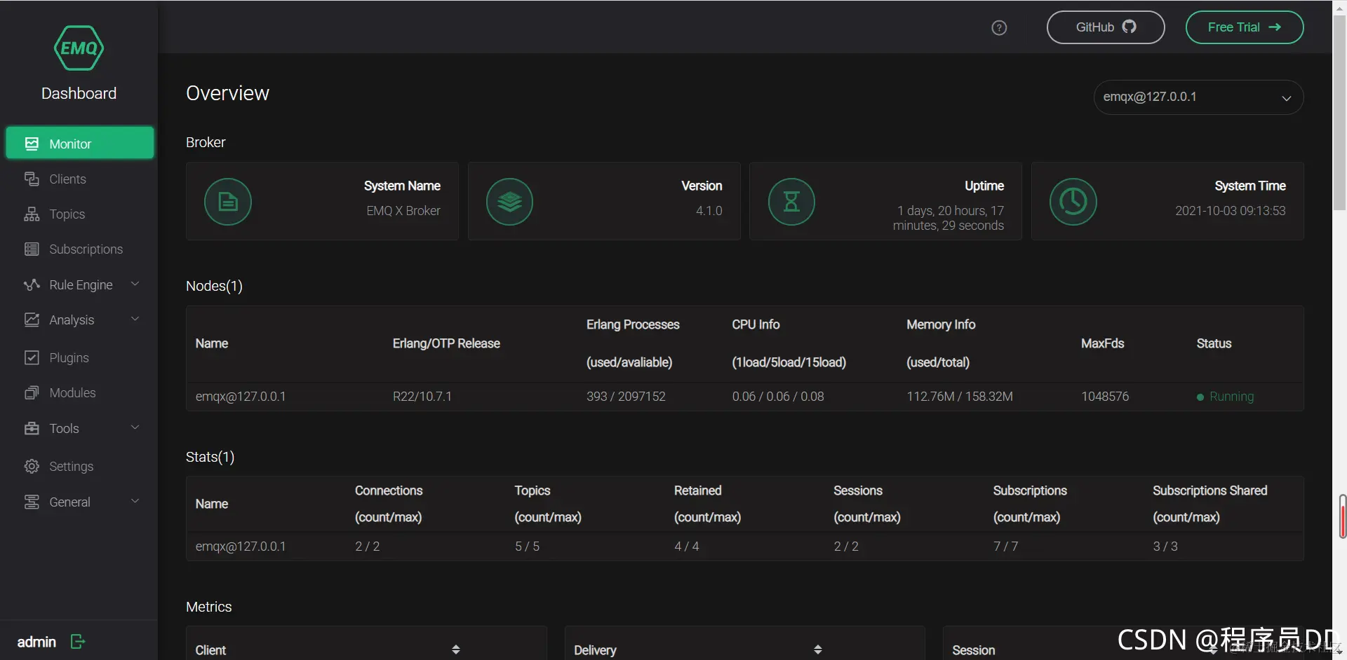Click the Session metrics card header
This screenshot has height=660, width=1347.
[x=973, y=650]
